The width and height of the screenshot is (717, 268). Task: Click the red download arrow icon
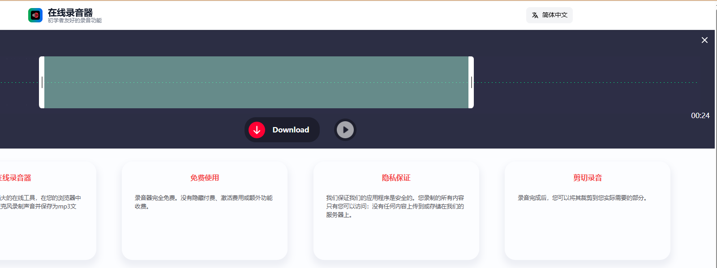257,130
